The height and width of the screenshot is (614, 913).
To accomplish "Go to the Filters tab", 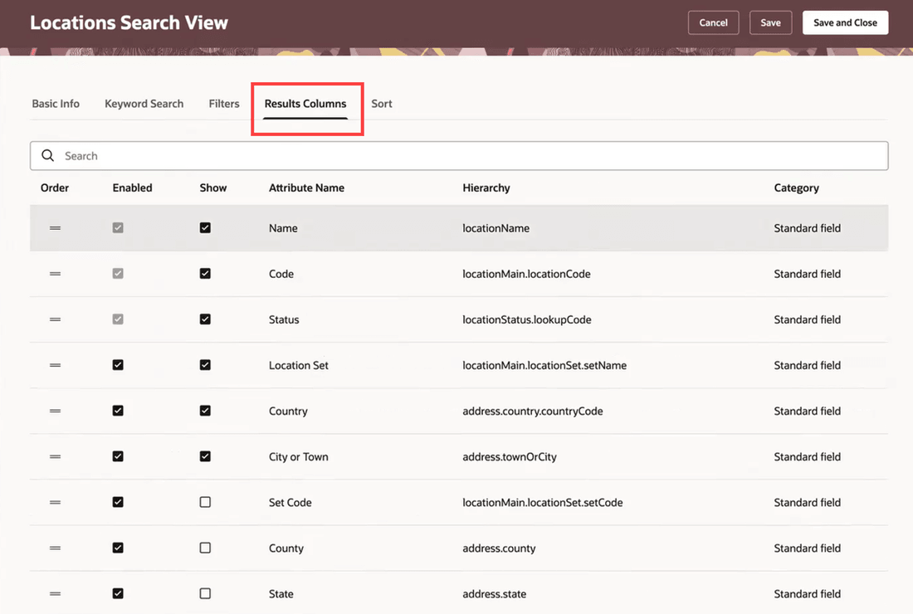I will (224, 104).
